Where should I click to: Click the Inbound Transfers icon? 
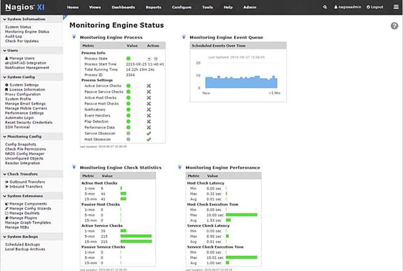point(7,186)
